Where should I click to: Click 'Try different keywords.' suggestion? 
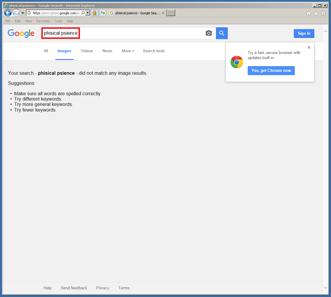coord(38,99)
